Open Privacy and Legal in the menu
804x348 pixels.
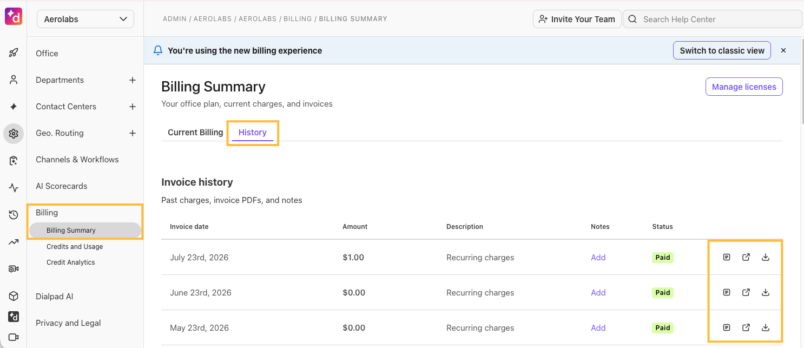pyautogui.click(x=68, y=323)
